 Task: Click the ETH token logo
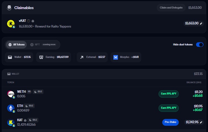click(x=11, y=108)
